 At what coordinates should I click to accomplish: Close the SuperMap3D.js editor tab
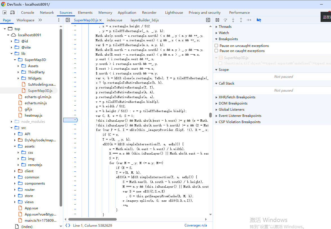coord(100,20)
